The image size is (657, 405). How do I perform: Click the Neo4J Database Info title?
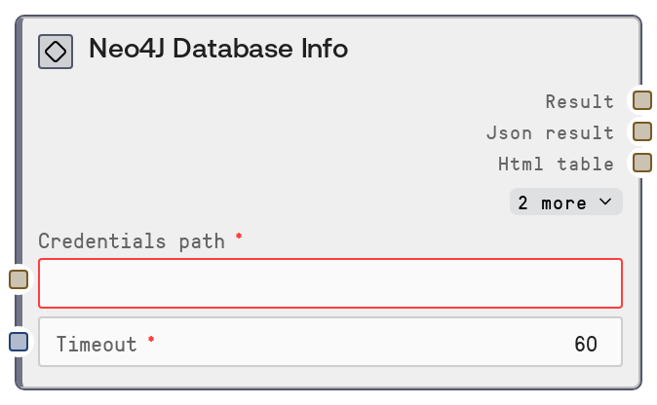pos(218,49)
